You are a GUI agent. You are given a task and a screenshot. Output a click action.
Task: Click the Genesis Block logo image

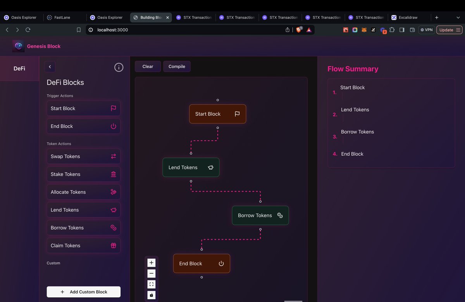[18, 46]
